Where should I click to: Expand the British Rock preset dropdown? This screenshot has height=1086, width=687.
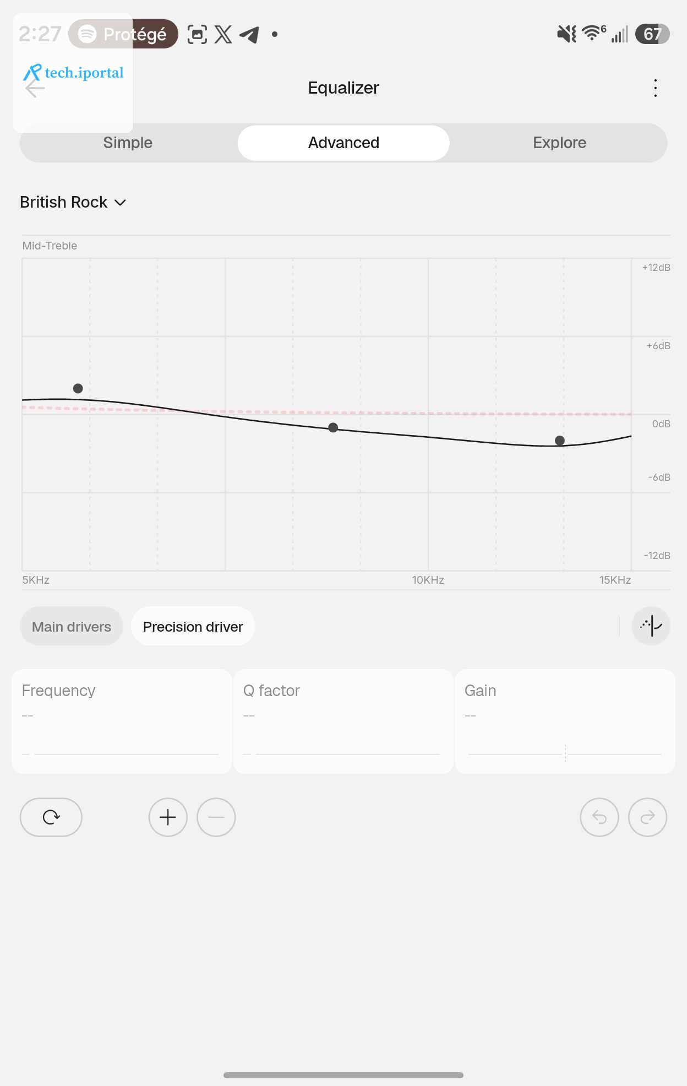pos(73,202)
